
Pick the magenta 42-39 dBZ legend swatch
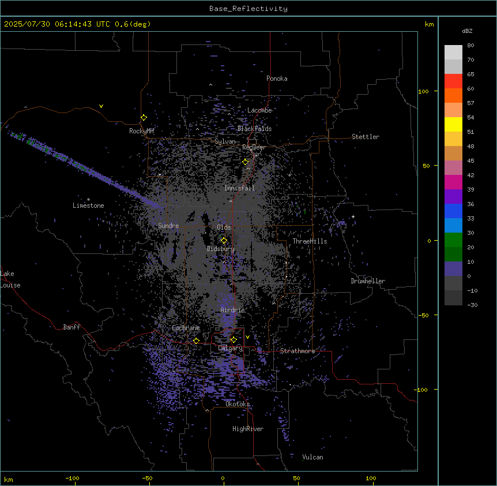(x=453, y=182)
